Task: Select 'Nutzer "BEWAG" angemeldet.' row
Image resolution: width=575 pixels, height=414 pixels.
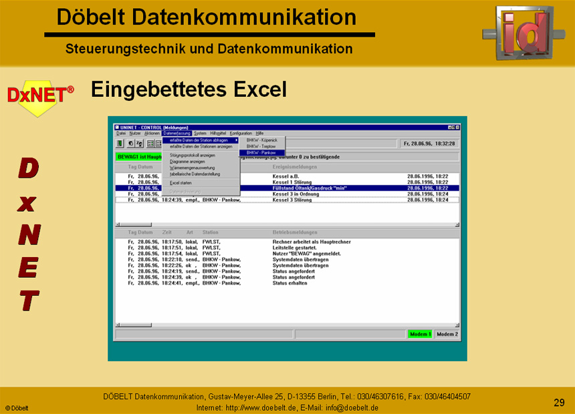Action: pyautogui.click(x=287, y=254)
